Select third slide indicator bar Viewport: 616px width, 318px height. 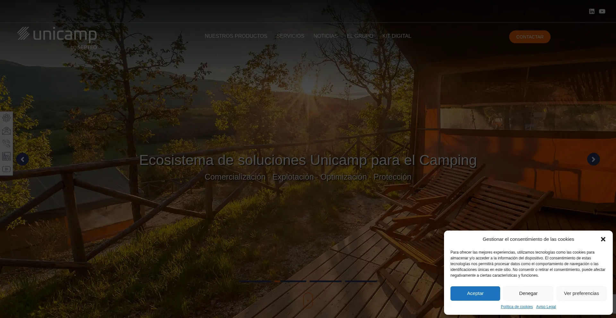[x=326, y=281]
